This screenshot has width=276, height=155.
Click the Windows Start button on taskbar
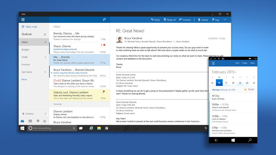point(22,128)
